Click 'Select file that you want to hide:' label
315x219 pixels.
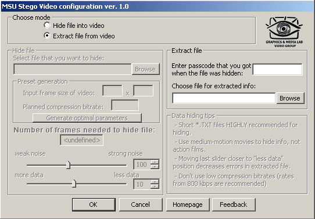point(59,58)
